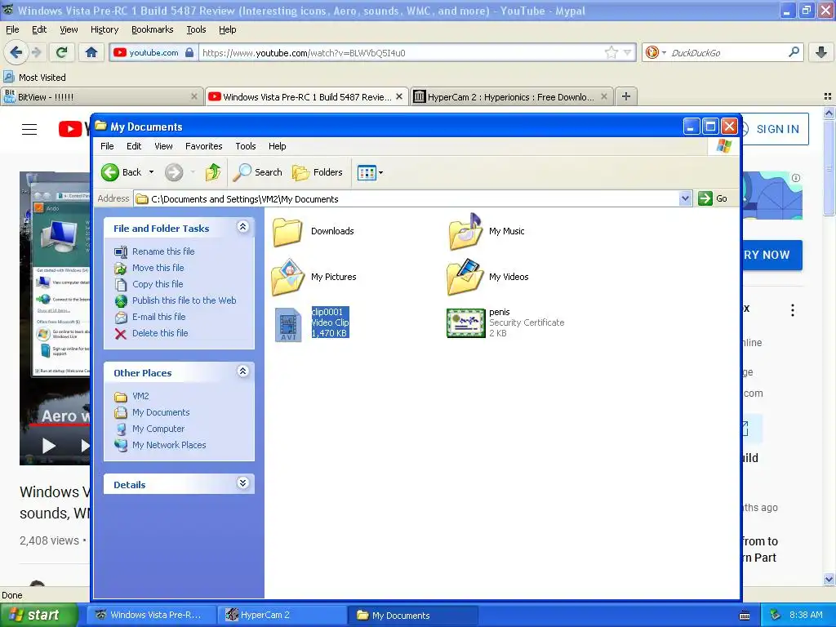Open Explorer Favorites menu
The image size is (836, 627).
coord(203,146)
